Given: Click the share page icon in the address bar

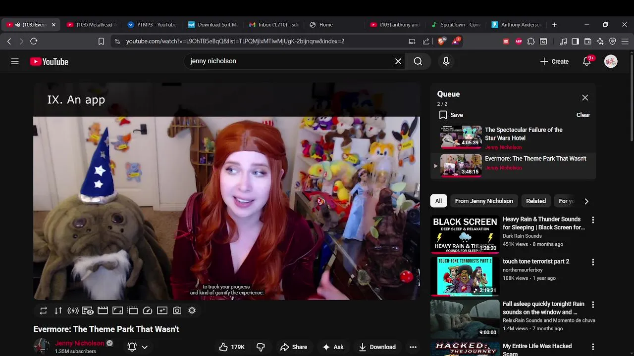Looking at the screenshot, I should pos(426,42).
